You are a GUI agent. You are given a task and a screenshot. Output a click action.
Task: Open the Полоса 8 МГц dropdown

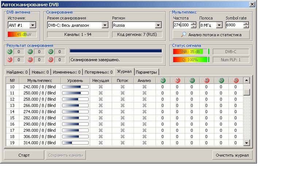click(219, 25)
